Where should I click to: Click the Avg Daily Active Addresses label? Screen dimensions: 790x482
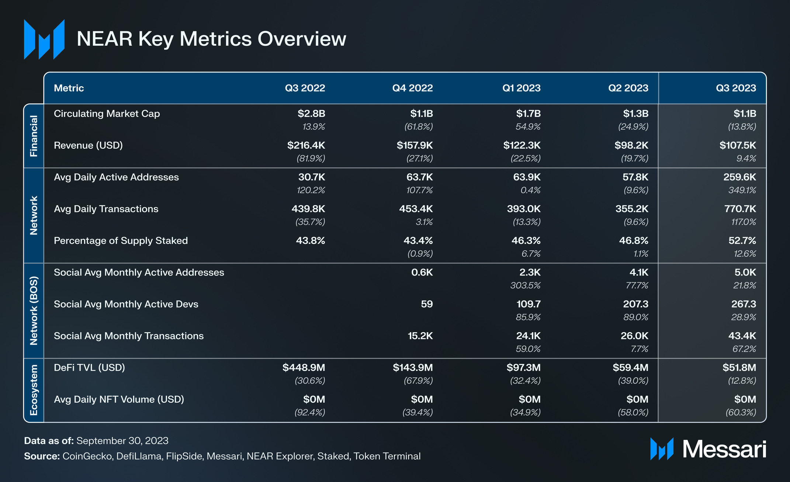pos(116,177)
